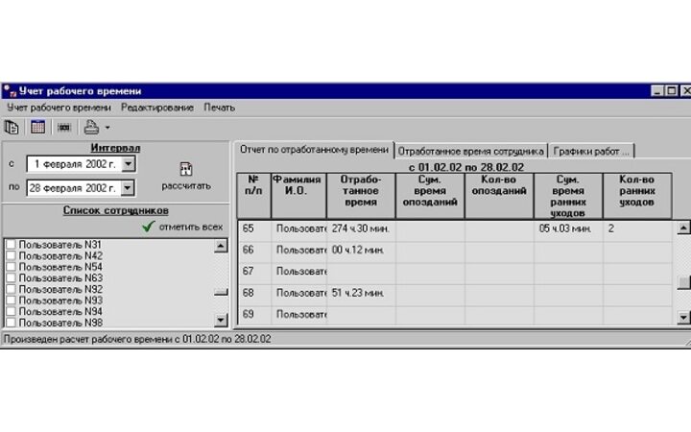
Task: Click the green checkmark icon
Action: 147,228
